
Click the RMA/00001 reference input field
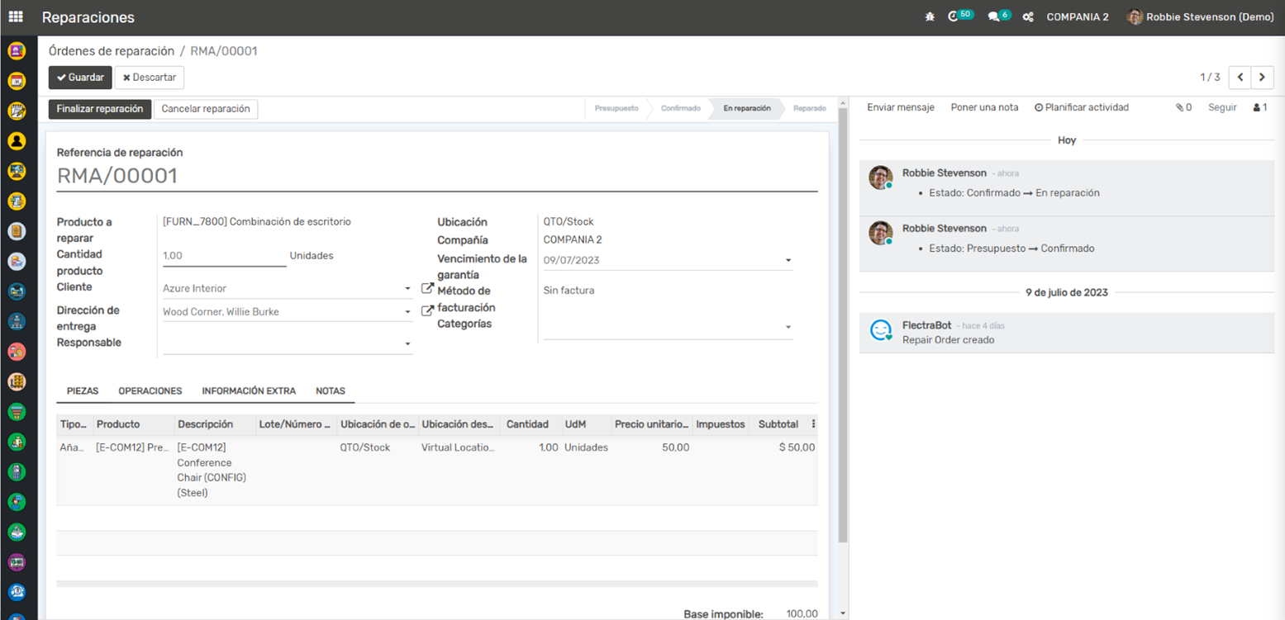(437, 176)
